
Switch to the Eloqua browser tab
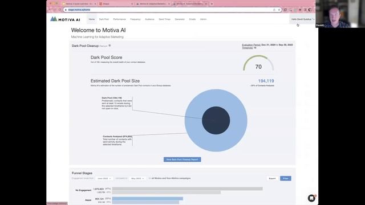pyautogui.click(x=116, y=4)
